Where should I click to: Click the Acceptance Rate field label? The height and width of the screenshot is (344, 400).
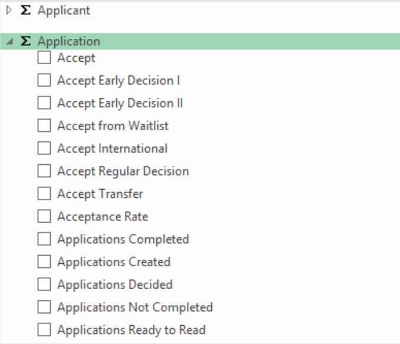103,217
